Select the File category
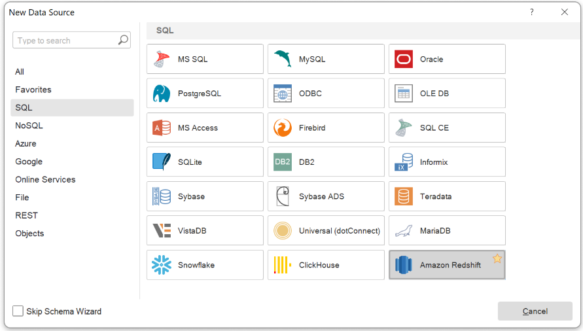Viewport: 583px width, 331px height. coord(72,198)
